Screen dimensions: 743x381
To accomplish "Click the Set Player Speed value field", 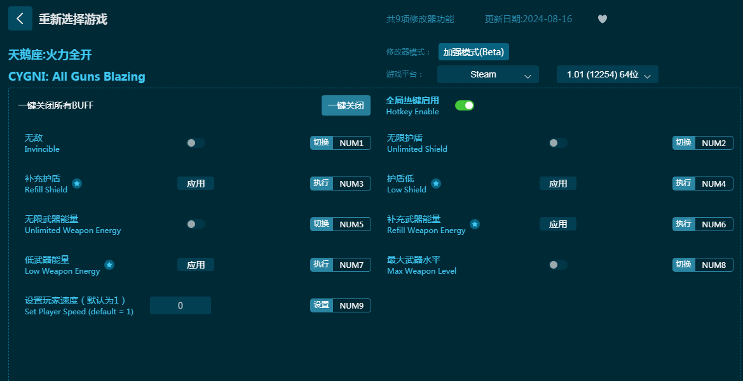I will pos(181,305).
